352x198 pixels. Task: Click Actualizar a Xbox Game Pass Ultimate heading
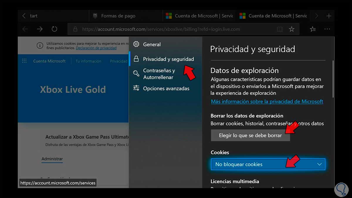click(87, 137)
